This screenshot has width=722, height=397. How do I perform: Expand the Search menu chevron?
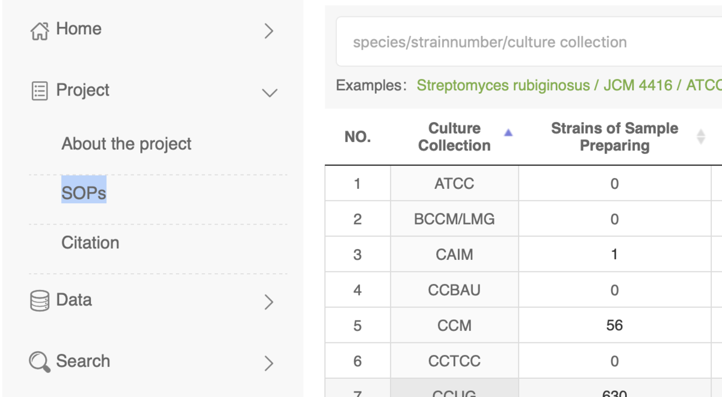click(x=269, y=363)
